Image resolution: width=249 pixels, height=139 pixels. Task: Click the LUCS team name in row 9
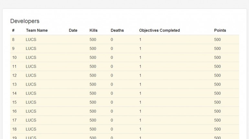coord(31,49)
